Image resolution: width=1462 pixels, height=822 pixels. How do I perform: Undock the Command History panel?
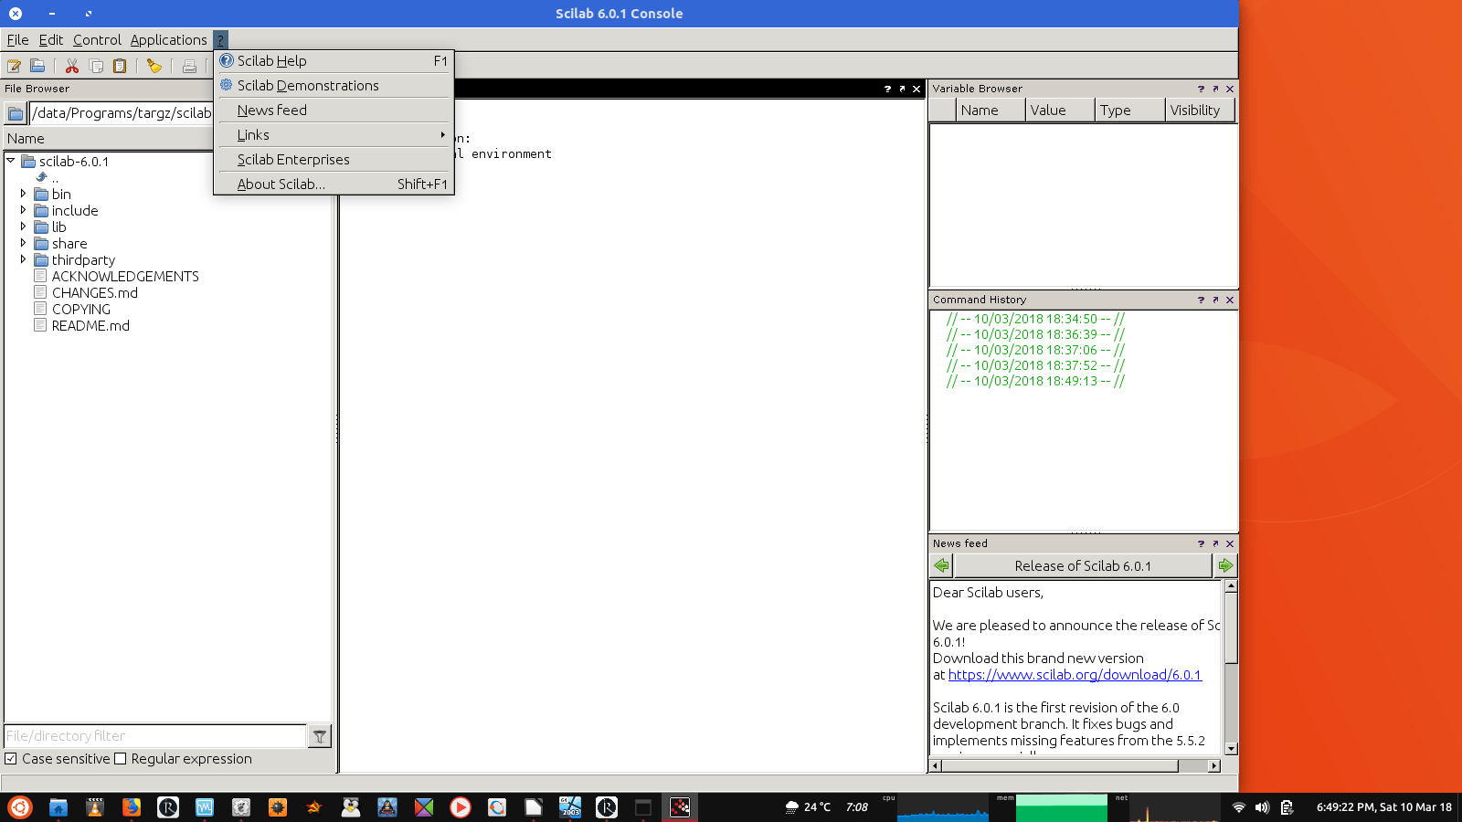click(1215, 300)
